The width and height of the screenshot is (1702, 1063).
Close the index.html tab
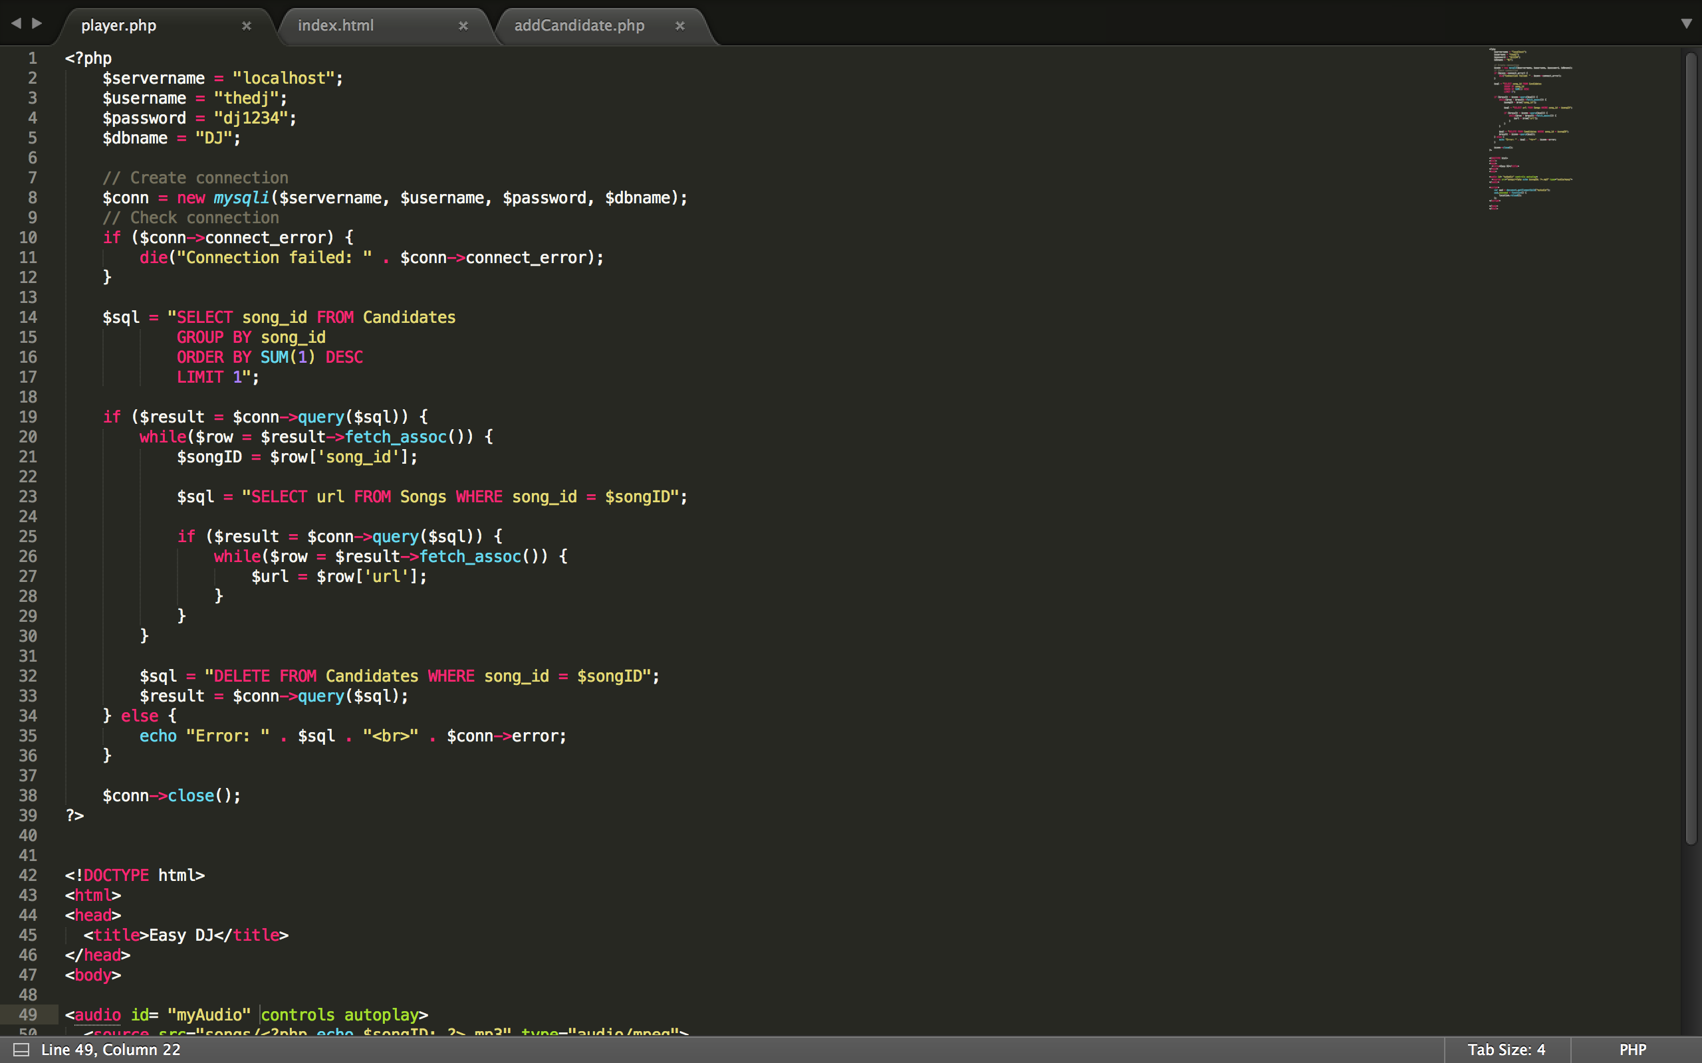(x=463, y=26)
